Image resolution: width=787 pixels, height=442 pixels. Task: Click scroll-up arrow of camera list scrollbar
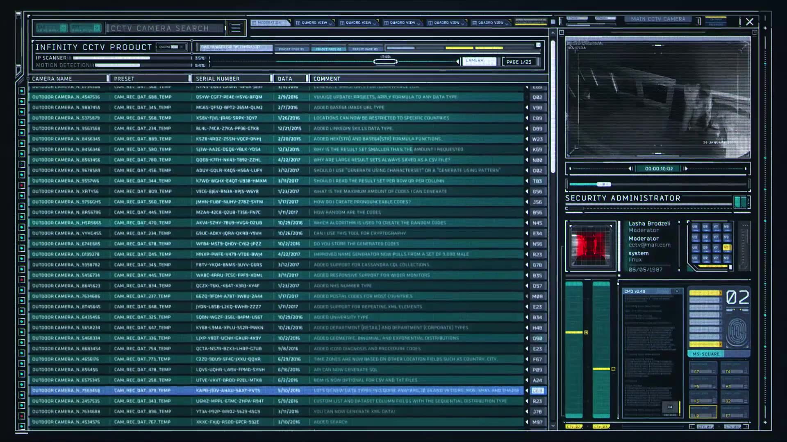[553, 33]
